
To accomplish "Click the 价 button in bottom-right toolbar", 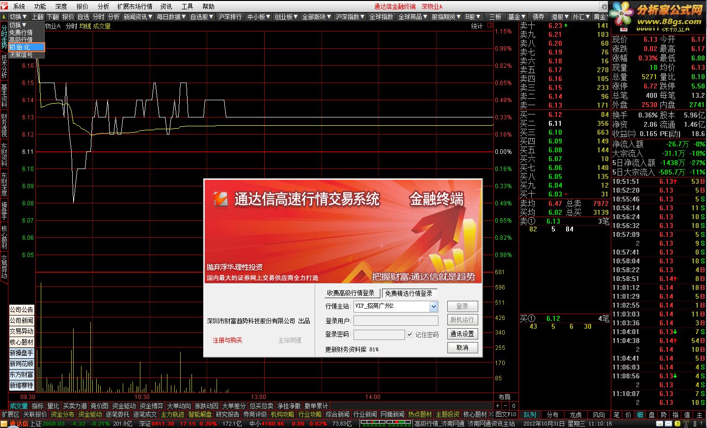I will coord(628,415).
